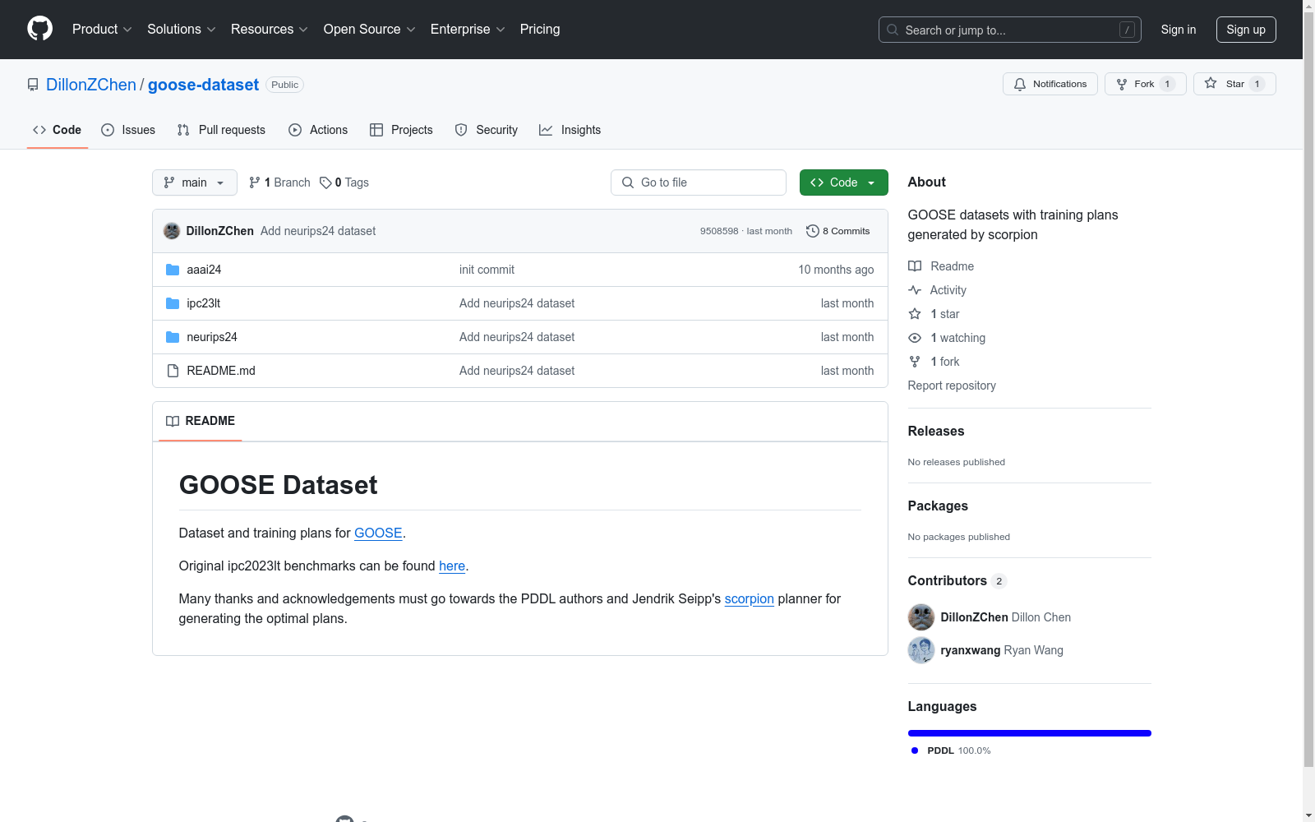Click Report repository link

coord(952,386)
